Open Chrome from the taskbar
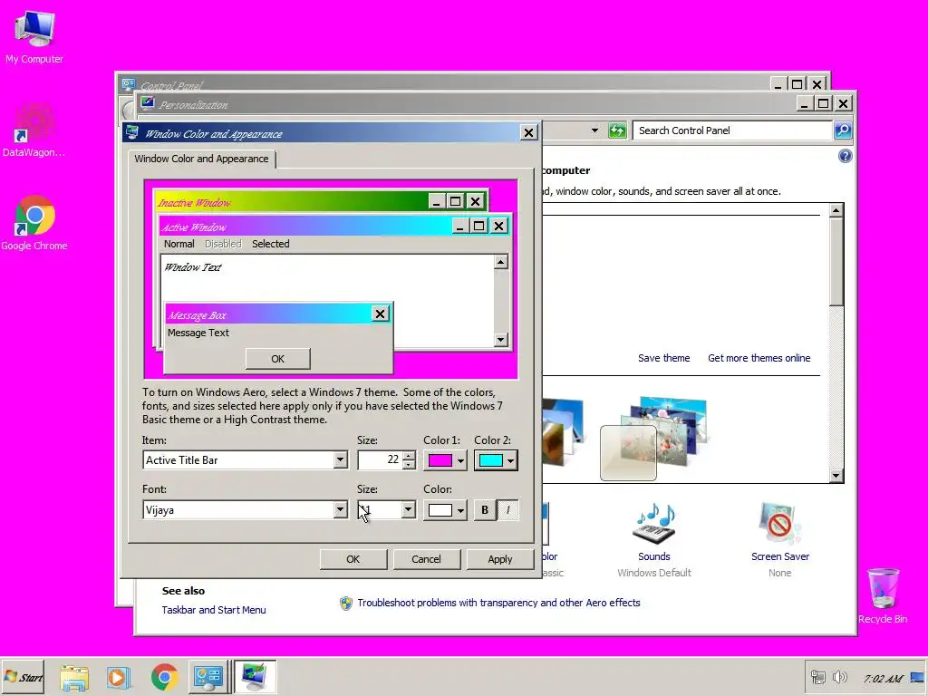Screen dimensions: 928x696 pos(165,677)
